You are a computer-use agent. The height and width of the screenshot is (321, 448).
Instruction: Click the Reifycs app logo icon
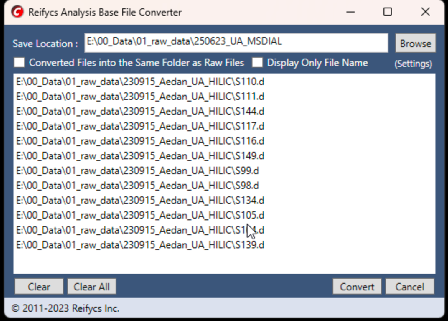[x=17, y=12]
